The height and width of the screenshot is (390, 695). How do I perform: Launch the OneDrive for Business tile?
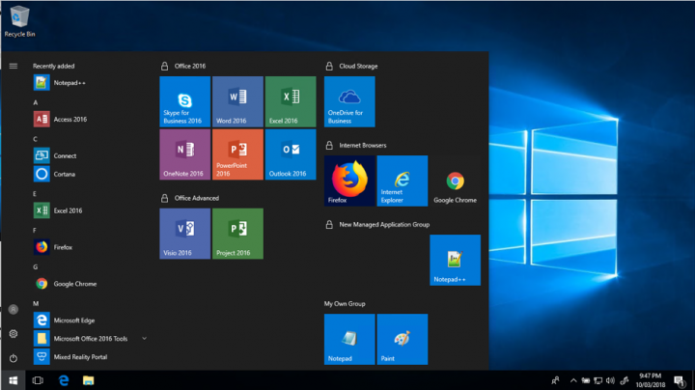[348, 101]
